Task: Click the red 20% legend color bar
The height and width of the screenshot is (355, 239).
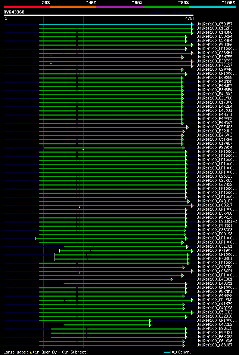Action: click(x=27, y=7)
